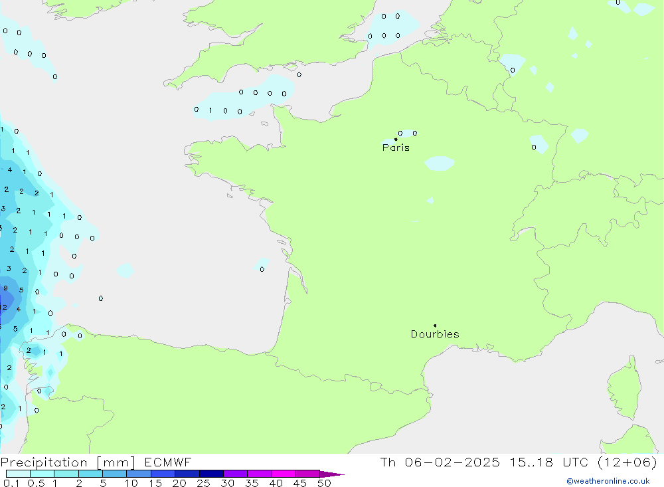Image resolution: width=664 pixels, height=487 pixels.
Task: Click the 0.1–0.5 mm legend swatch
Action: pyautogui.click(x=18, y=474)
